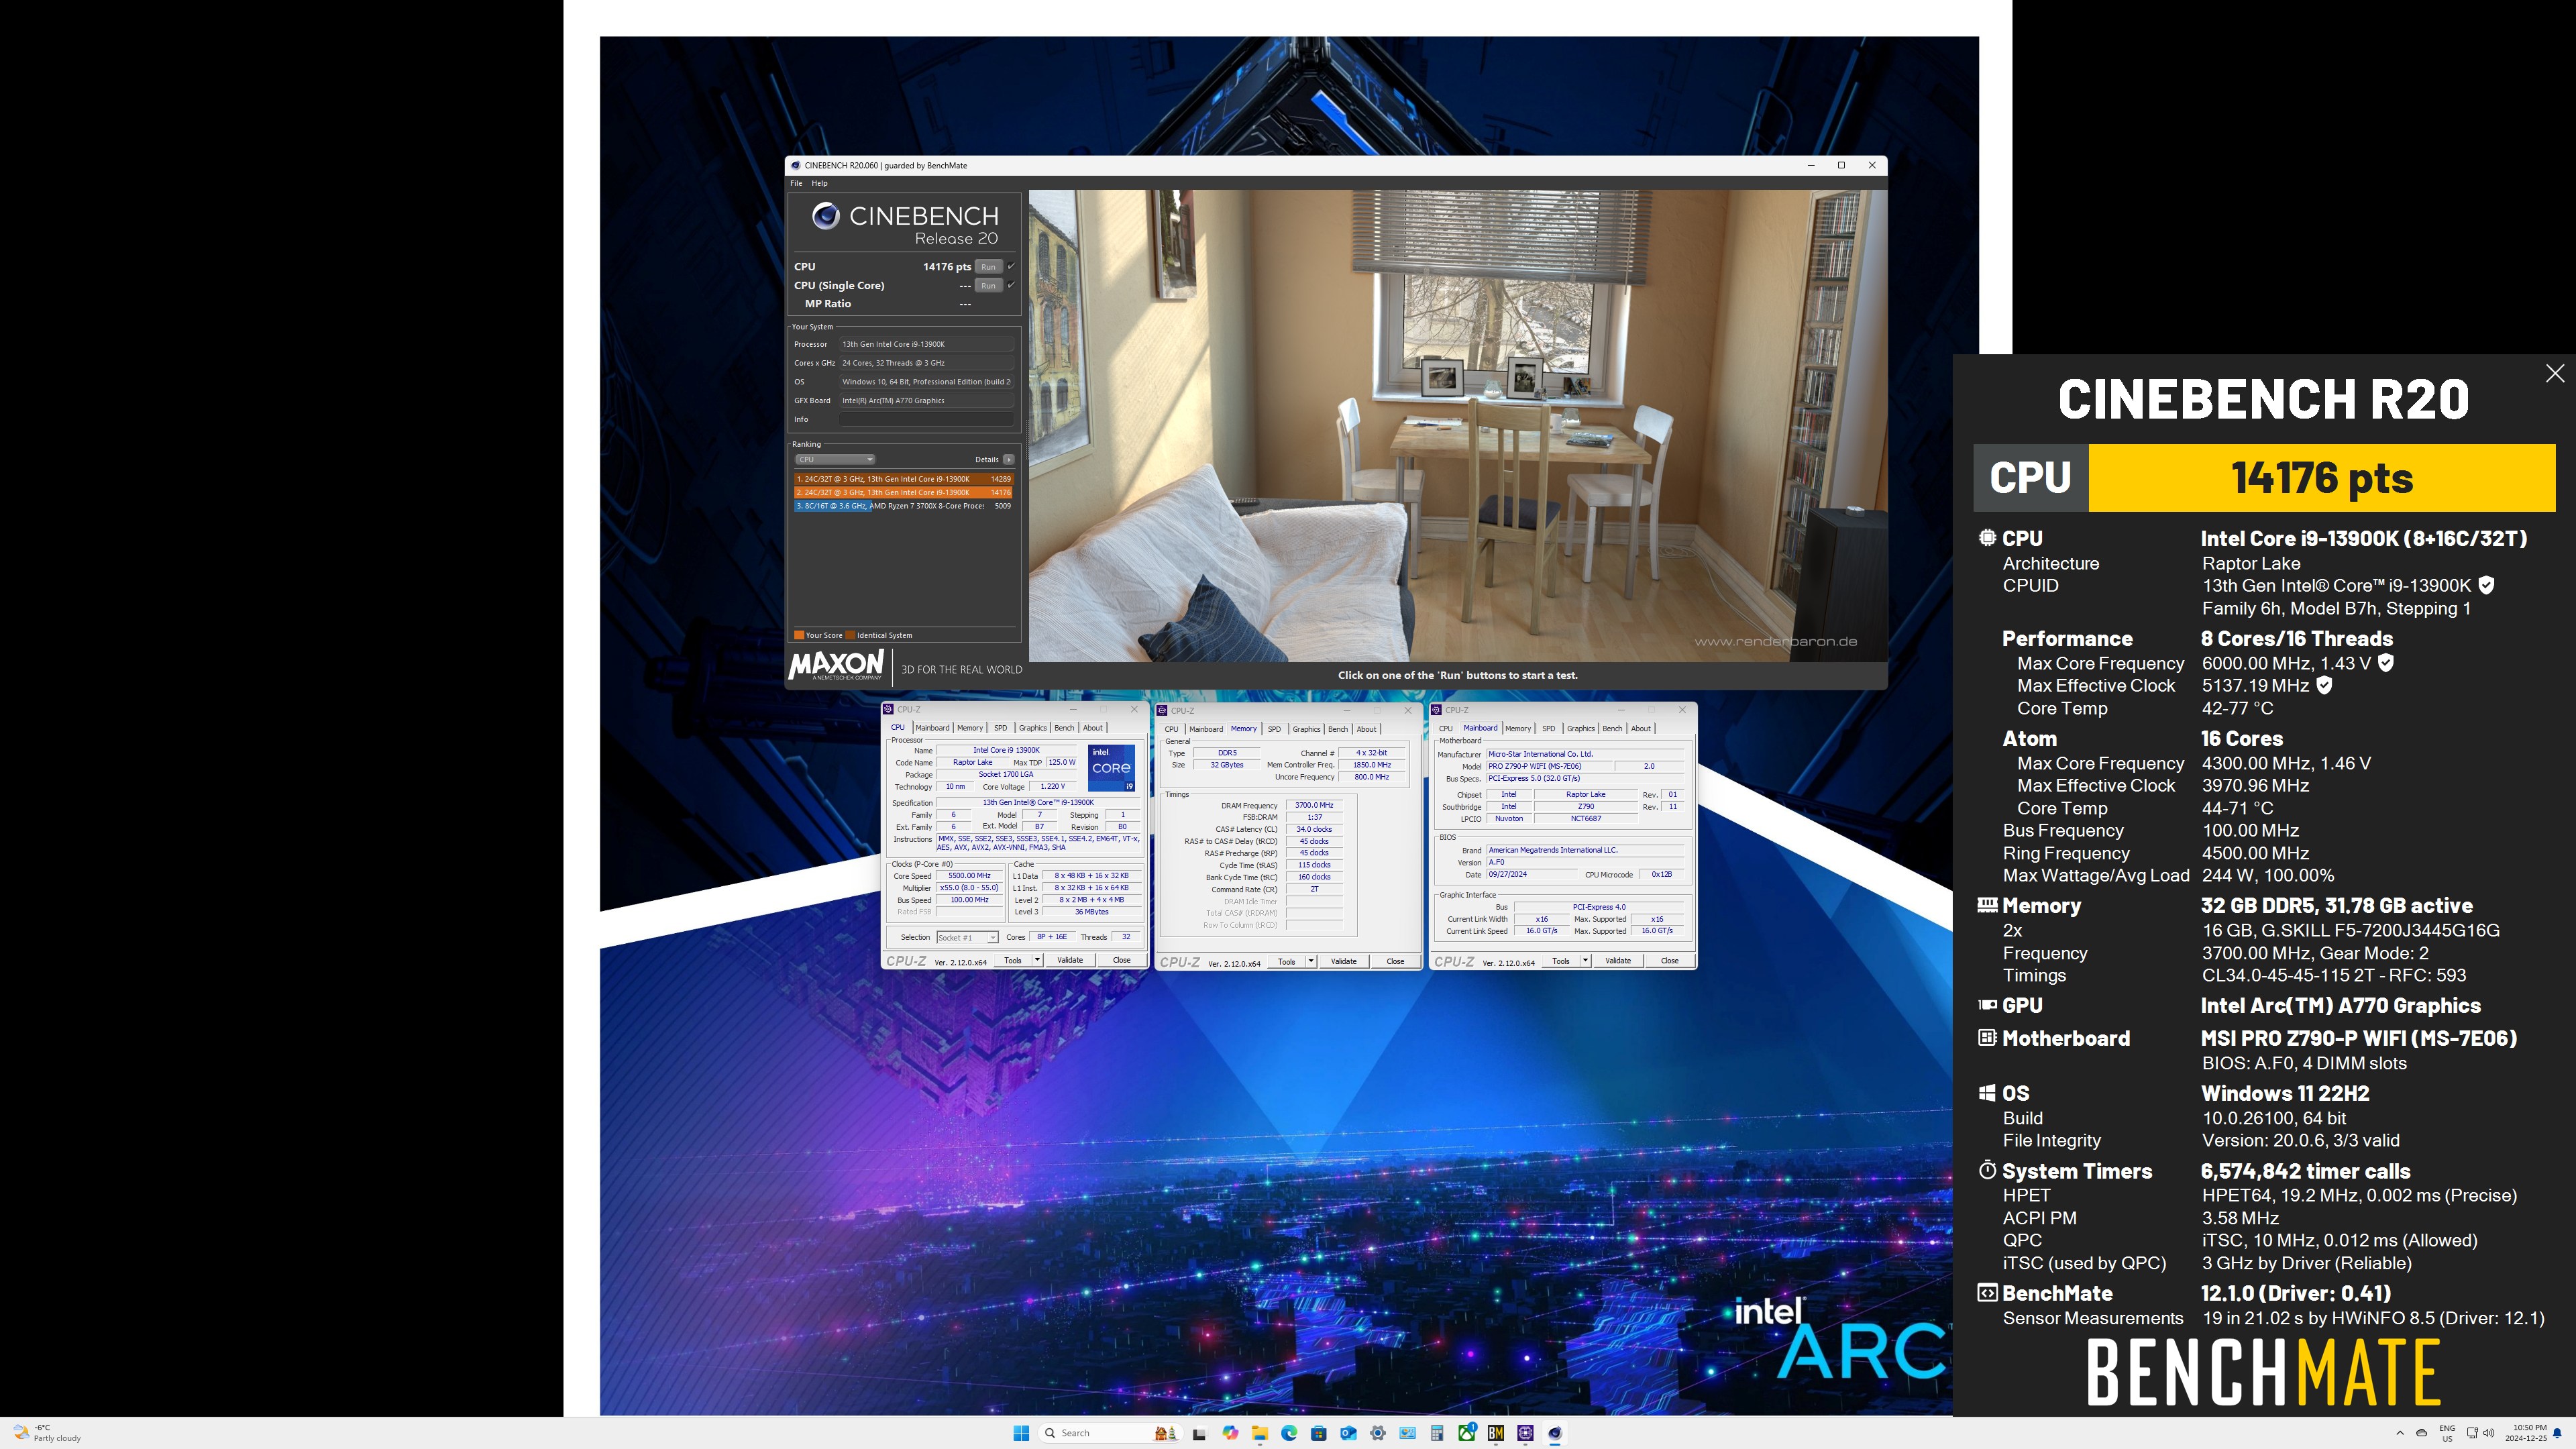Click the Cinebench logo sphere icon
This screenshot has width=2576, height=1449.
tap(825, 215)
